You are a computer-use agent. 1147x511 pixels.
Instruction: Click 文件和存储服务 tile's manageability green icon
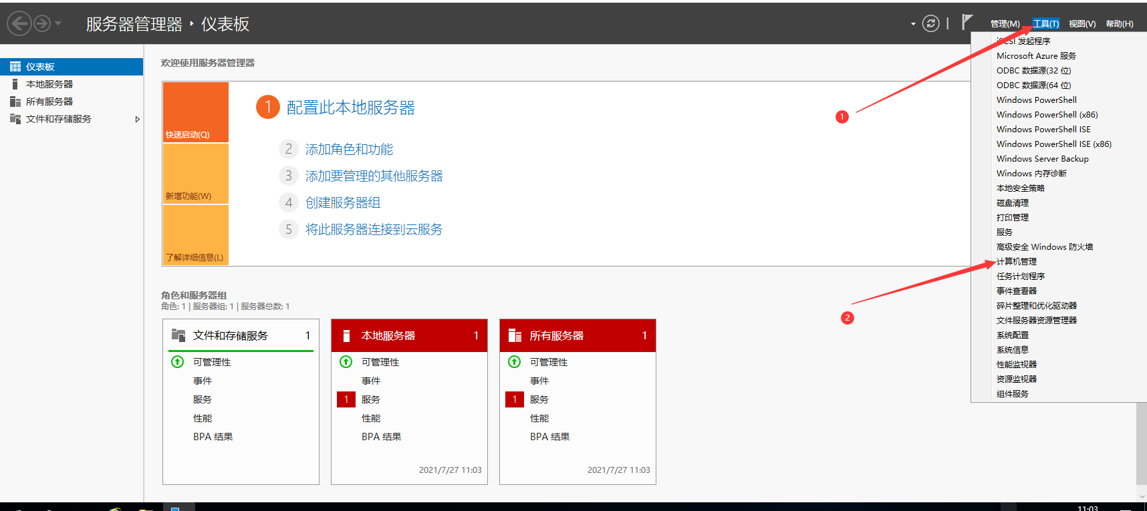pyautogui.click(x=178, y=362)
